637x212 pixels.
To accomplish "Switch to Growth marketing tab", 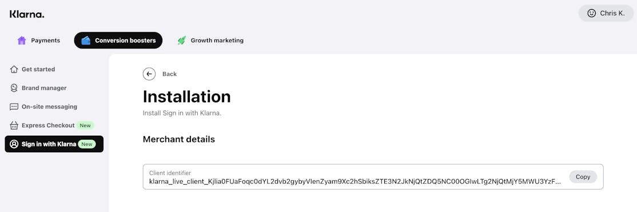I will (210, 40).
